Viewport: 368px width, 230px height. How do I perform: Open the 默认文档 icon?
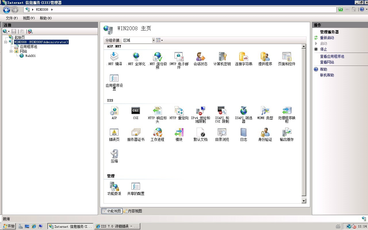pos(200,133)
